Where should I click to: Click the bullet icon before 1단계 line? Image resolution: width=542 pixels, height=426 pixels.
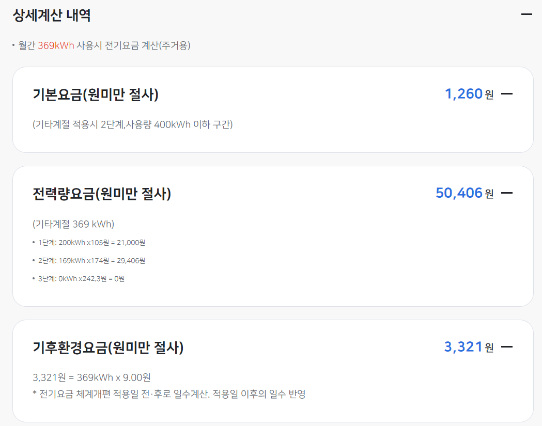pyautogui.click(x=33, y=243)
